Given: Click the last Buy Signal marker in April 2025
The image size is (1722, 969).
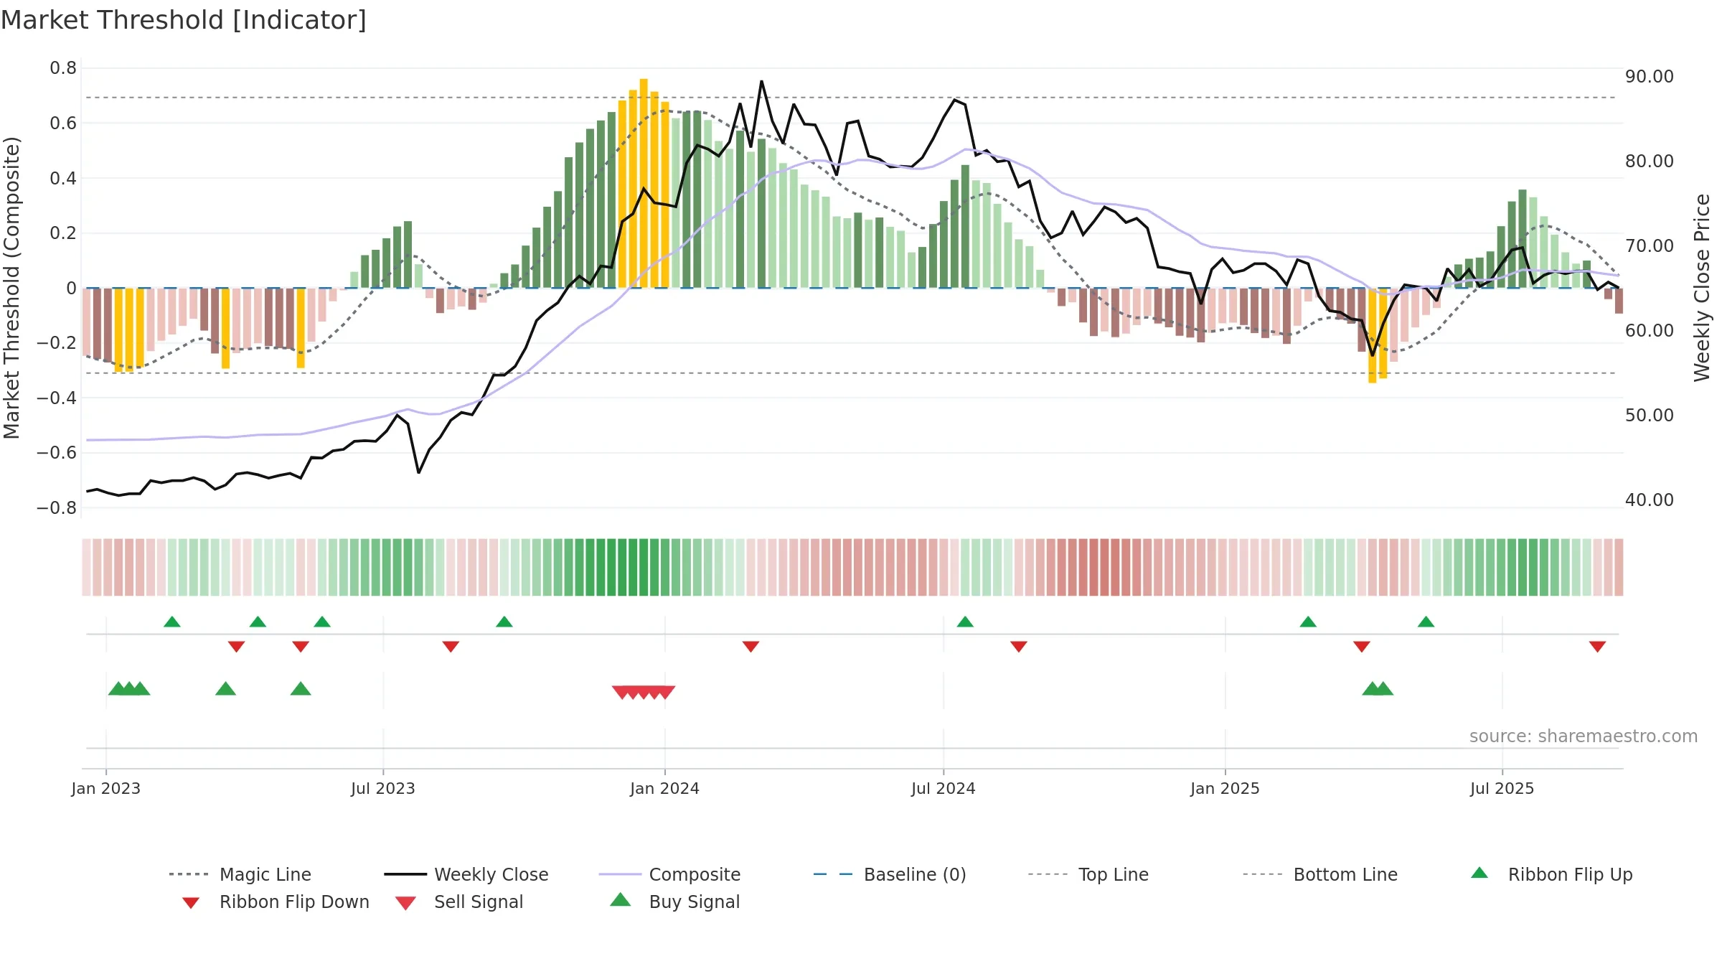Looking at the screenshot, I should tap(1383, 688).
